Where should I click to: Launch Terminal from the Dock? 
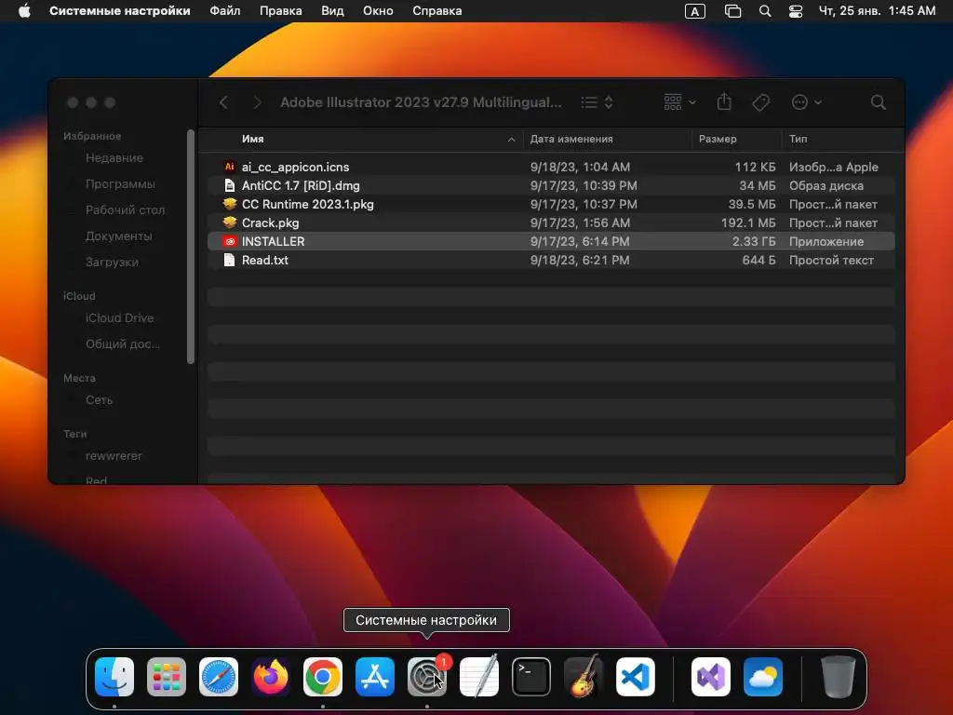[x=531, y=677]
